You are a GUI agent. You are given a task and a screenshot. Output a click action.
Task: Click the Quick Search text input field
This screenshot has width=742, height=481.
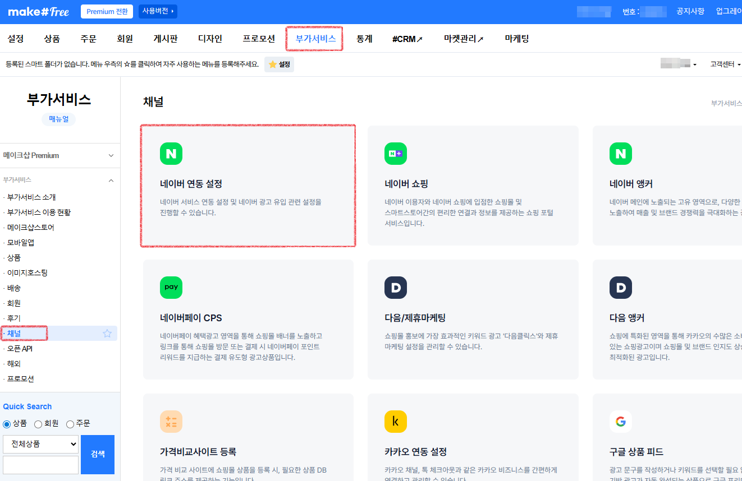(x=40, y=465)
